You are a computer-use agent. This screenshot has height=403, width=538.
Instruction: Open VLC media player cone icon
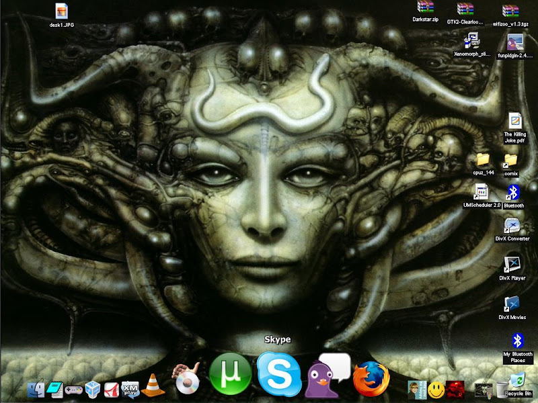click(153, 386)
